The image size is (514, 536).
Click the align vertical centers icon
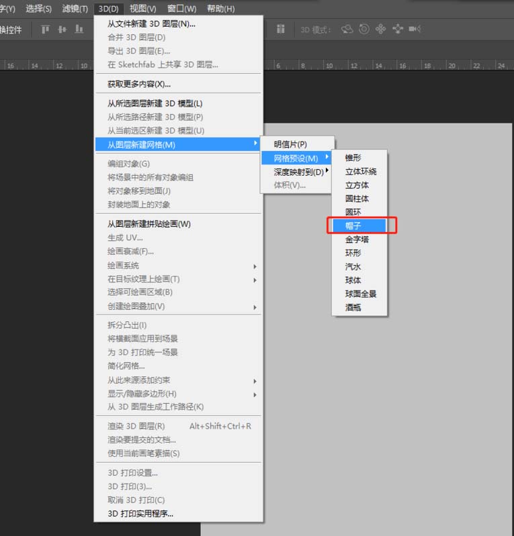point(62,29)
